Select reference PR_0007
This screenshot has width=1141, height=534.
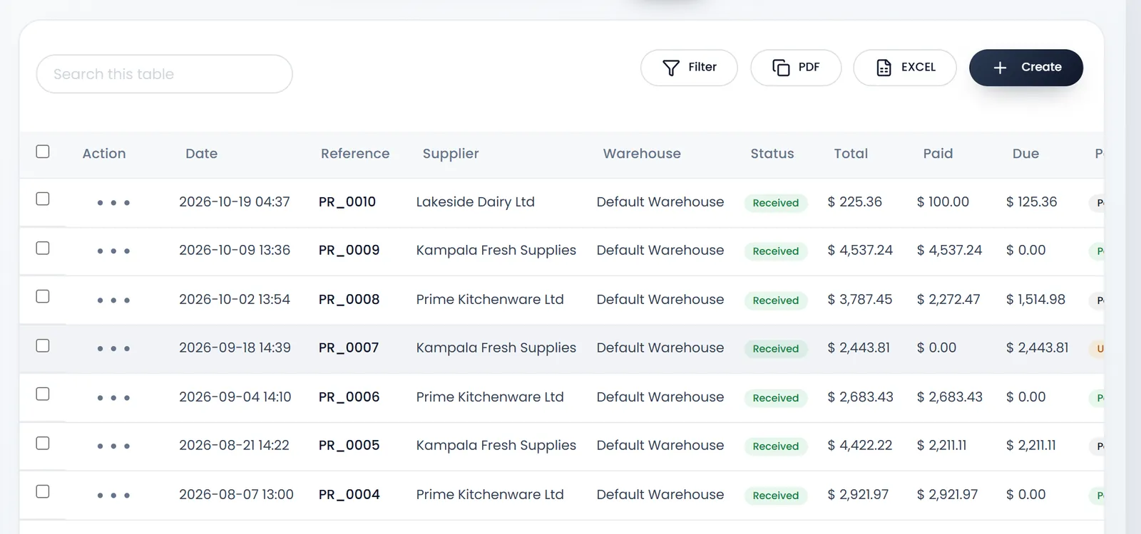point(349,348)
